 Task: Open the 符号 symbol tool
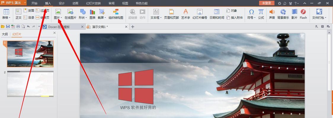coord(252,14)
